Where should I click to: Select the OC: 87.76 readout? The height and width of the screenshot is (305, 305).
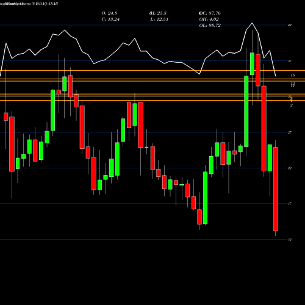click(x=210, y=13)
